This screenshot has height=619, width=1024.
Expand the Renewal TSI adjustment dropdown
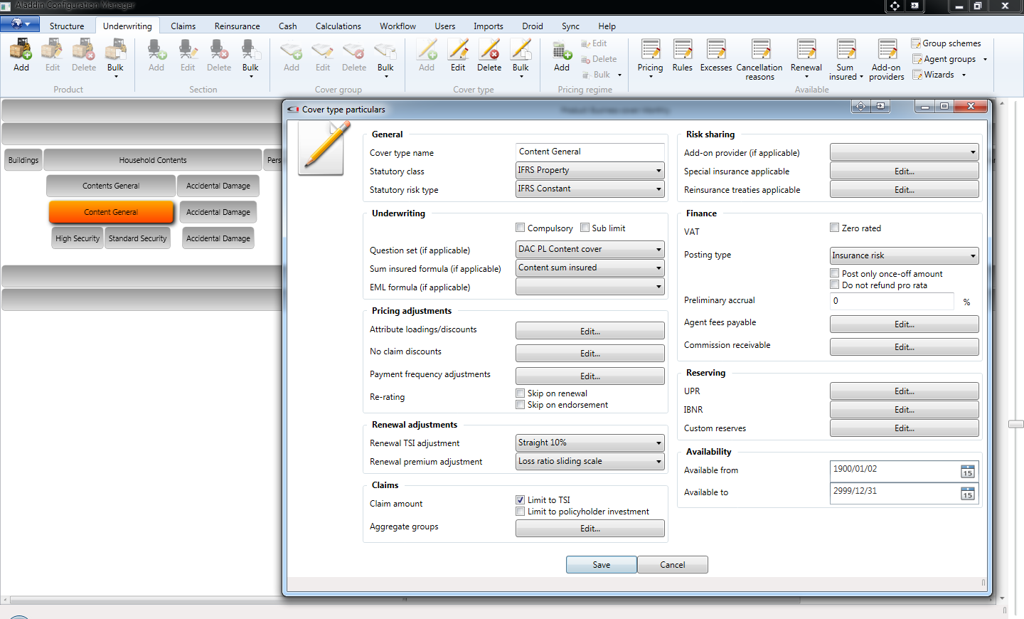pos(658,443)
